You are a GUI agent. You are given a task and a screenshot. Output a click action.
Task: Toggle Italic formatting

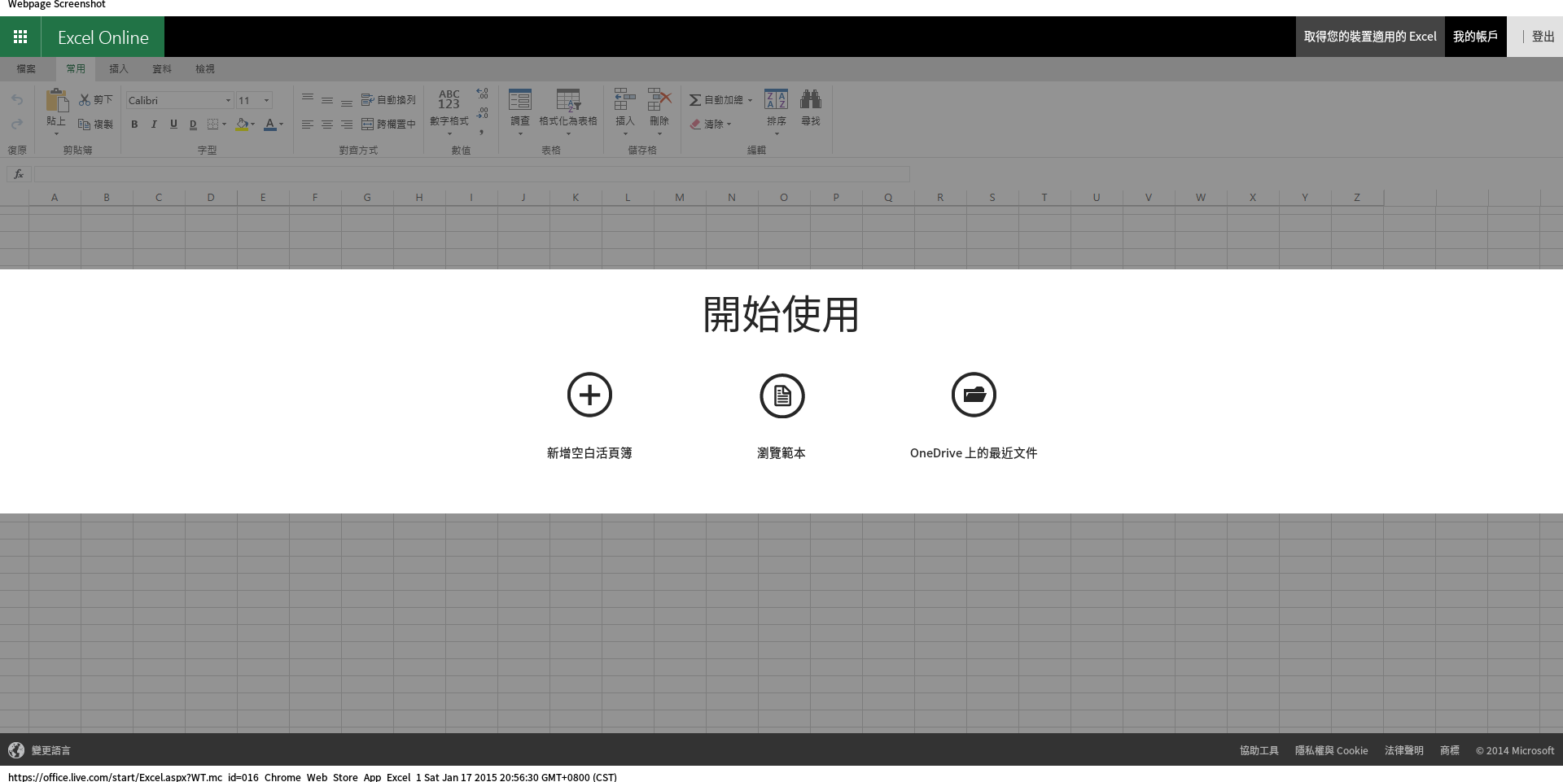tap(154, 125)
